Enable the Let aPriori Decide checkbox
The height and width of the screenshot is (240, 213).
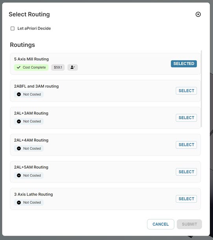point(13,28)
